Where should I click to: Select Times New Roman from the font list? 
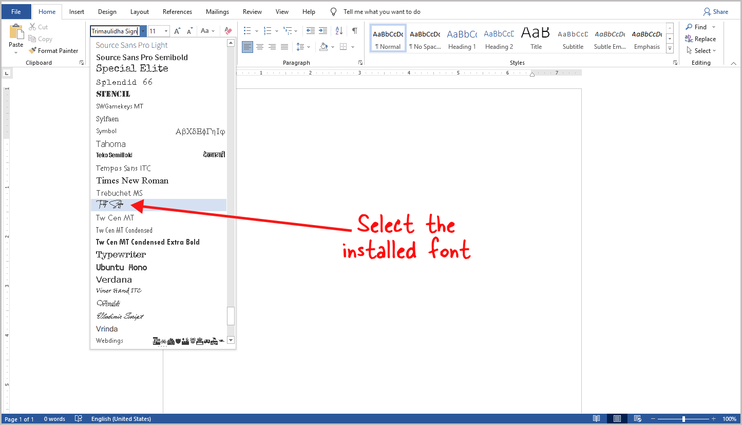tap(132, 180)
